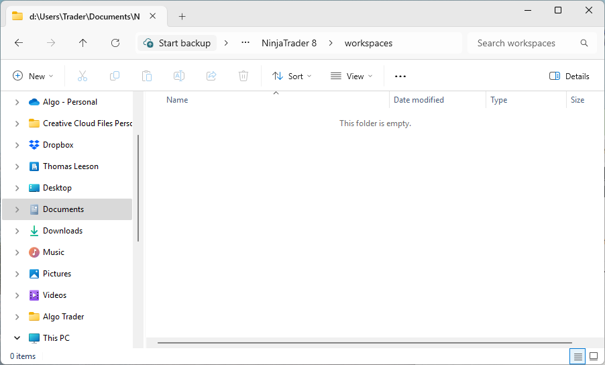This screenshot has width=605, height=365.
Task: Add a new Explorer tab
Action: (x=182, y=16)
